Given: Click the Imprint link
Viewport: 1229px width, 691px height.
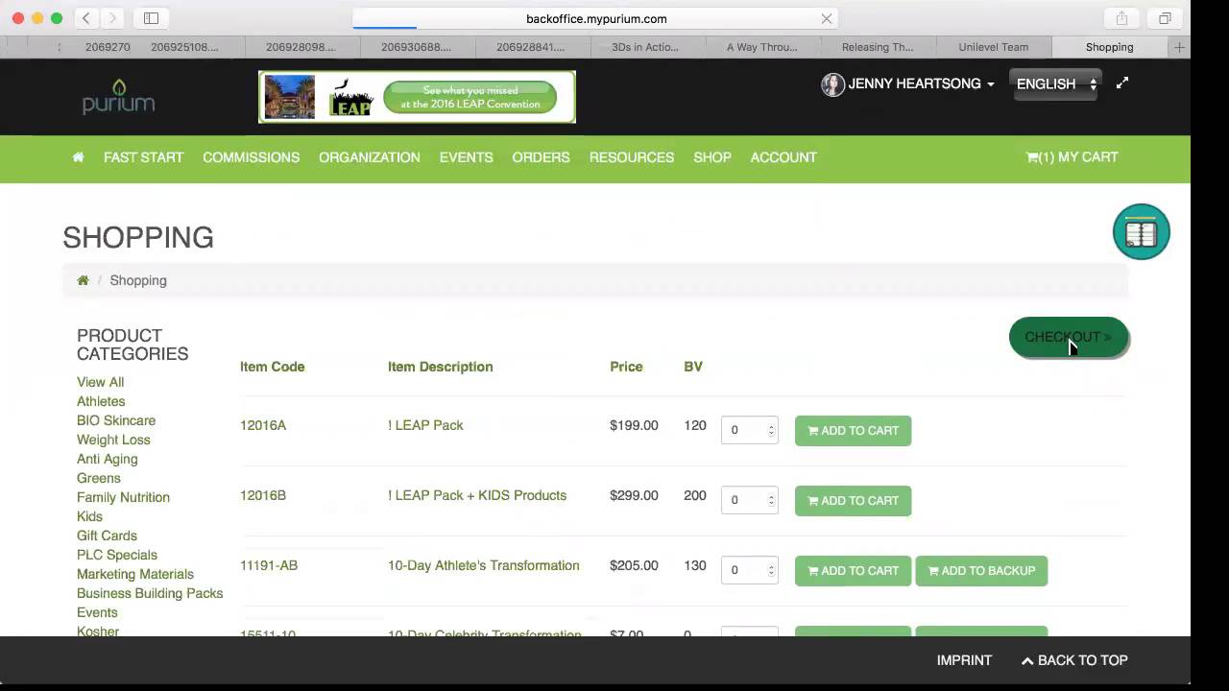Looking at the screenshot, I should tap(964, 660).
